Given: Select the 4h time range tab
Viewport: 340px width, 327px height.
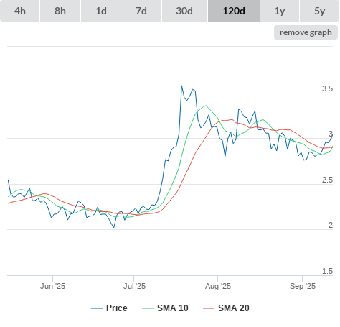Looking at the screenshot, I should click(x=20, y=11).
